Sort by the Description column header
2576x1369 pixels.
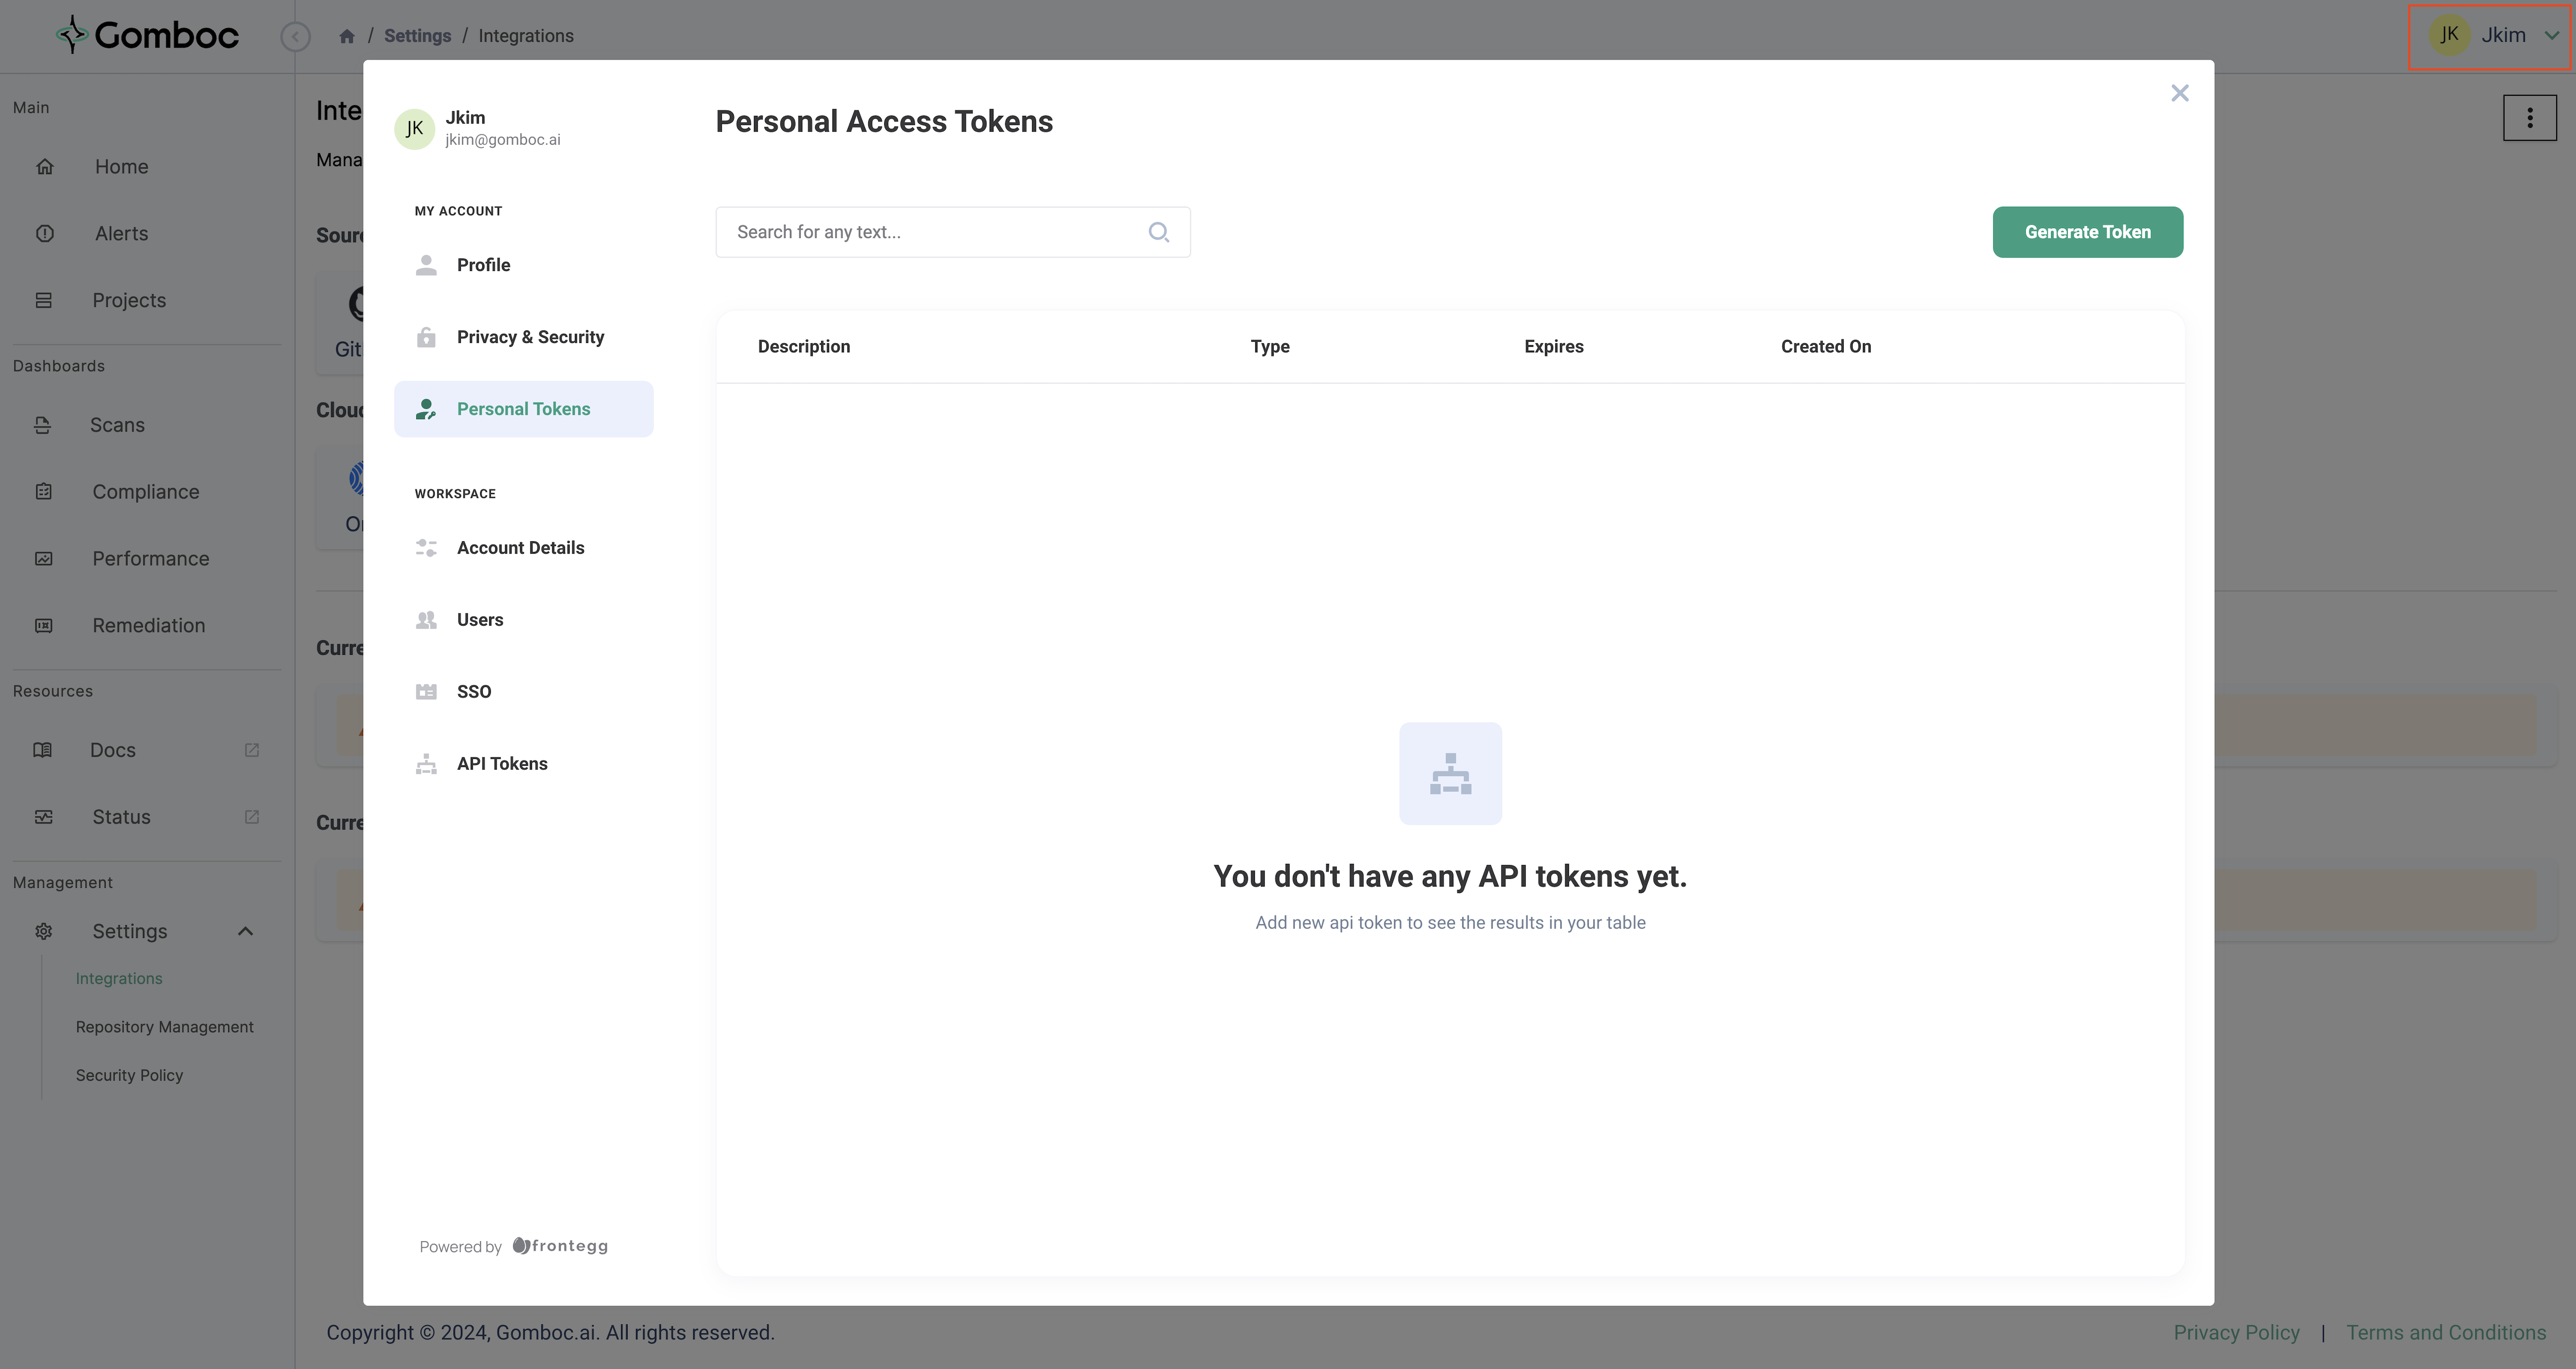pos(804,347)
